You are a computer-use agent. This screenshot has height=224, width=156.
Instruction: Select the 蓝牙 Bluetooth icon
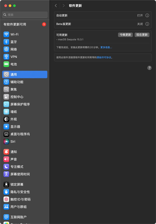click(6, 42)
